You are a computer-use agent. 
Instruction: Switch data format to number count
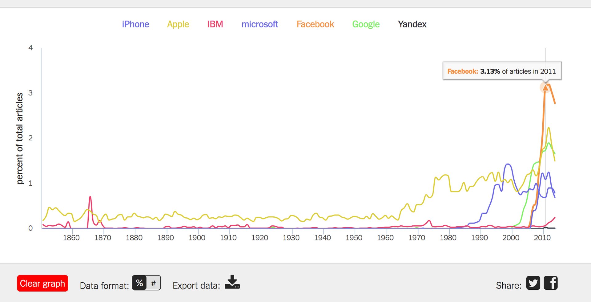[x=153, y=283]
